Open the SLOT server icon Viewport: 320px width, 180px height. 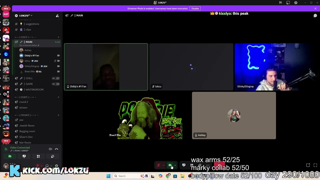click(x=6, y=14)
